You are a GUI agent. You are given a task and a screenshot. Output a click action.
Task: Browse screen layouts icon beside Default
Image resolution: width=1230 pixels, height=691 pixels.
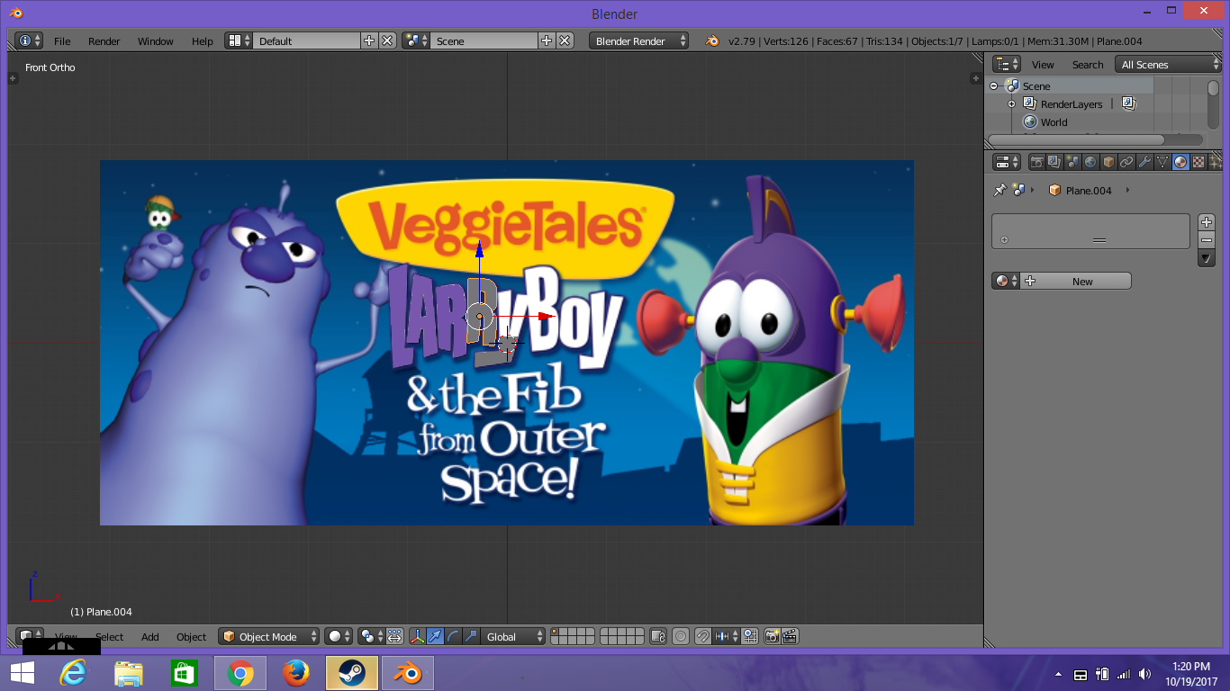pyautogui.click(x=239, y=40)
